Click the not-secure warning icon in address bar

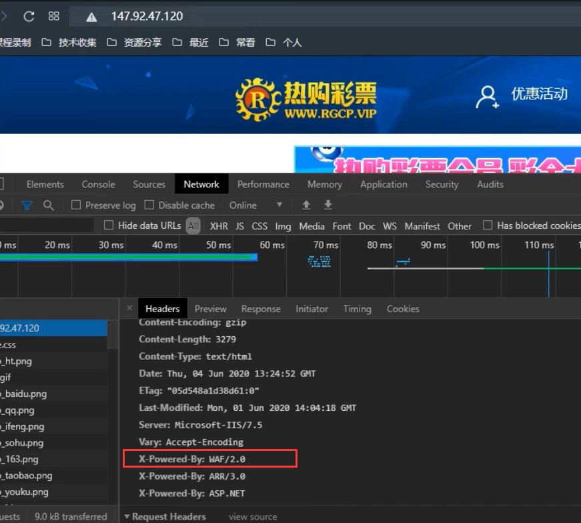pyautogui.click(x=92, y=17)
